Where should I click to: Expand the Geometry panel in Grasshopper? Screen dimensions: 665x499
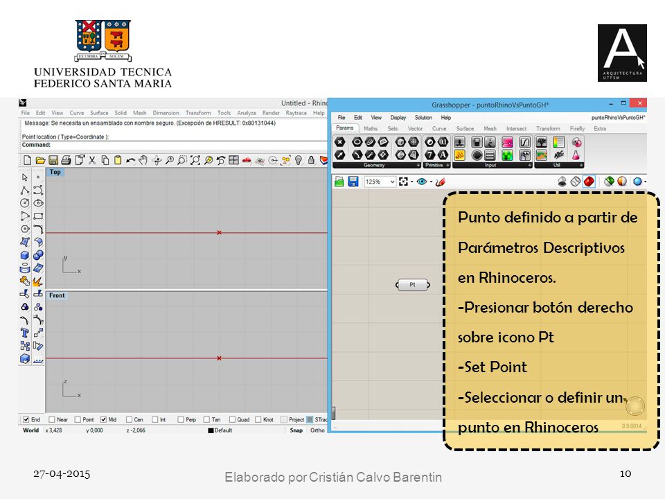click(x=418, y=165)
